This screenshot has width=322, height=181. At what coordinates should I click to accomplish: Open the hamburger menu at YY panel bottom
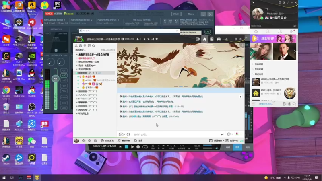(x=253, y=104)
